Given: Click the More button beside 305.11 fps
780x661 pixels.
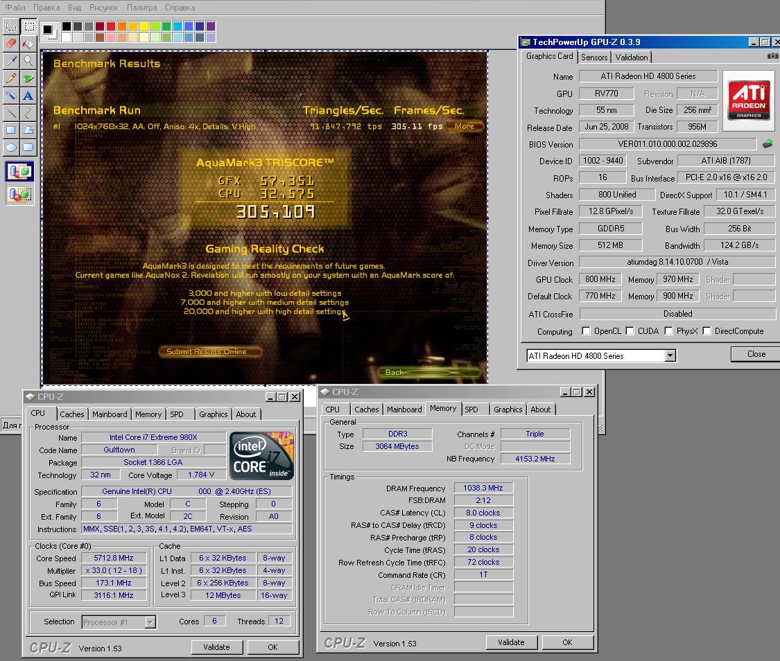Looking at the screenshot, I should 464,126.
